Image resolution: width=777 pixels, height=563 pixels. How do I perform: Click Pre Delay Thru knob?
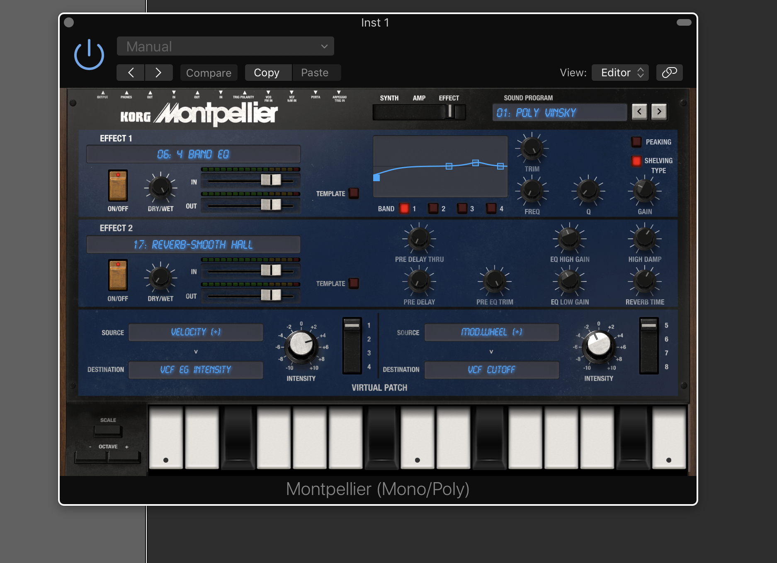pyautogui.click(x=419, y=238)
